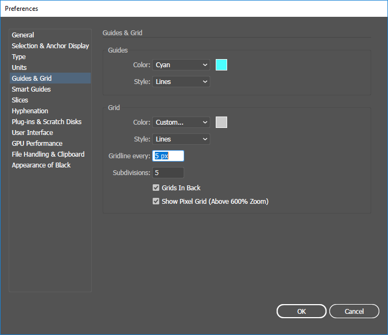The image size is (388, 335).
Task: Go to File Handling & Clipboard
Action: (50, 154)
